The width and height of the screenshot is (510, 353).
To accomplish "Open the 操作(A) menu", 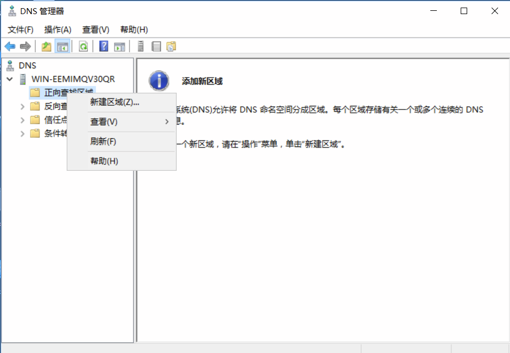I will (58, 30).
